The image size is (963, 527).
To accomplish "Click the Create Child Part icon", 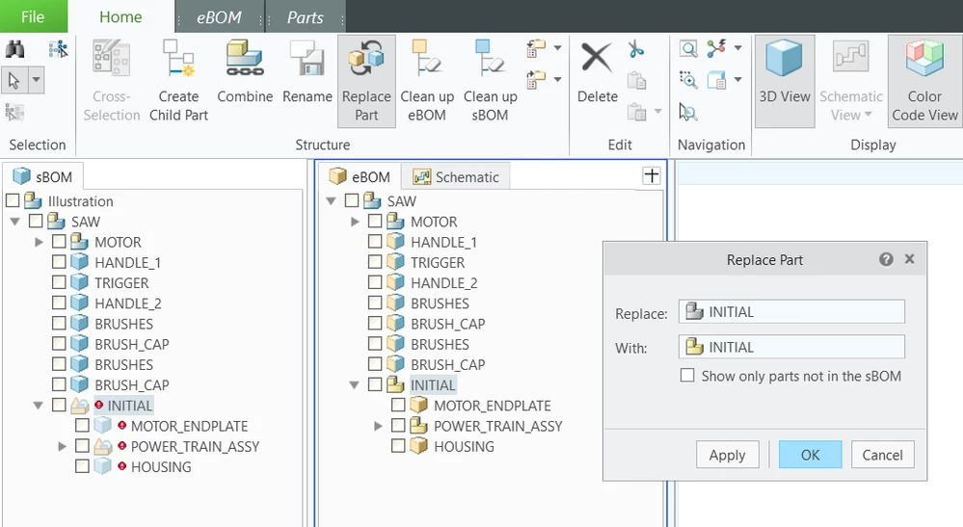I will tap(178, 60).
